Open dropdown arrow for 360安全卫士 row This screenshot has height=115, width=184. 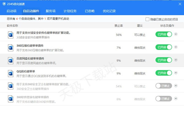coord(176,86)
